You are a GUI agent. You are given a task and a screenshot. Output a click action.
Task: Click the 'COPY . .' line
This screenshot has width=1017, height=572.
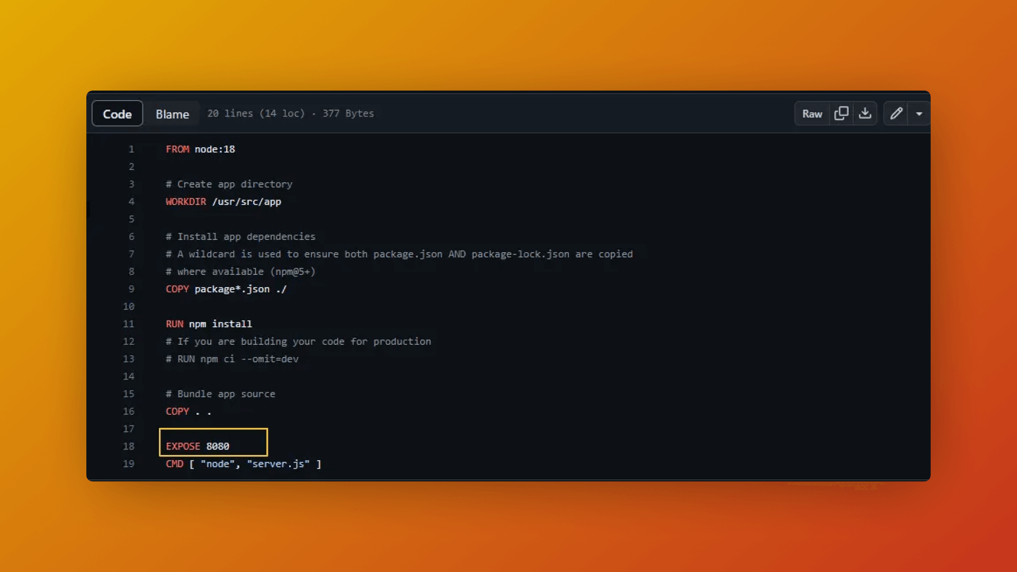click(x=189, y=412)
